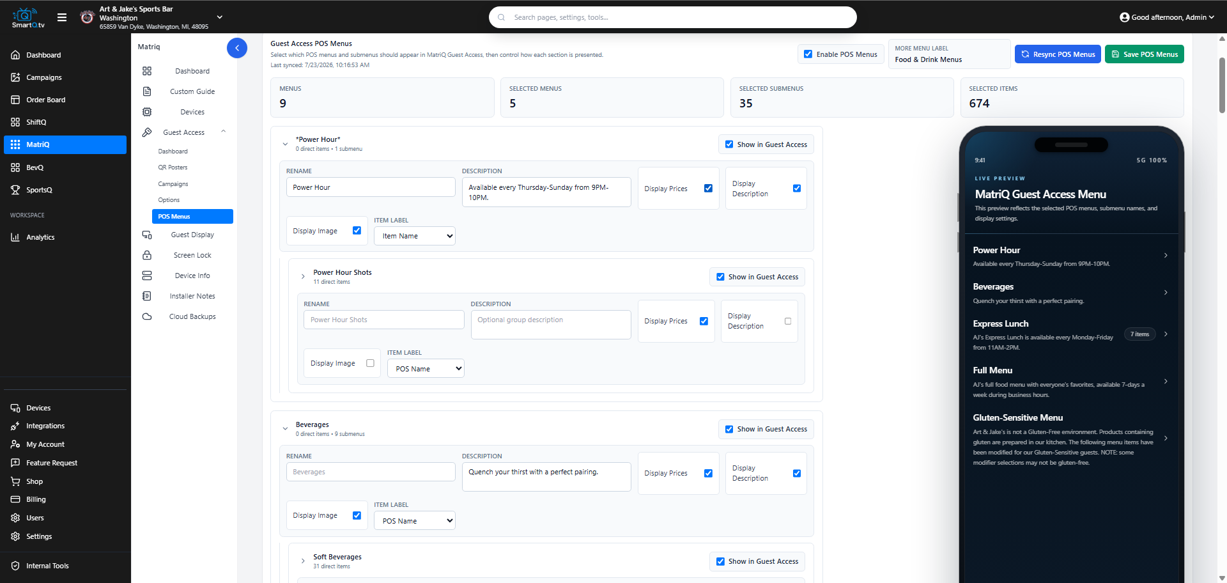This screenshot has width=1227, height=583.
Task: Enable Display Description for Power Hour Shots
Action: pyautogui.click(x=788, y=321)
